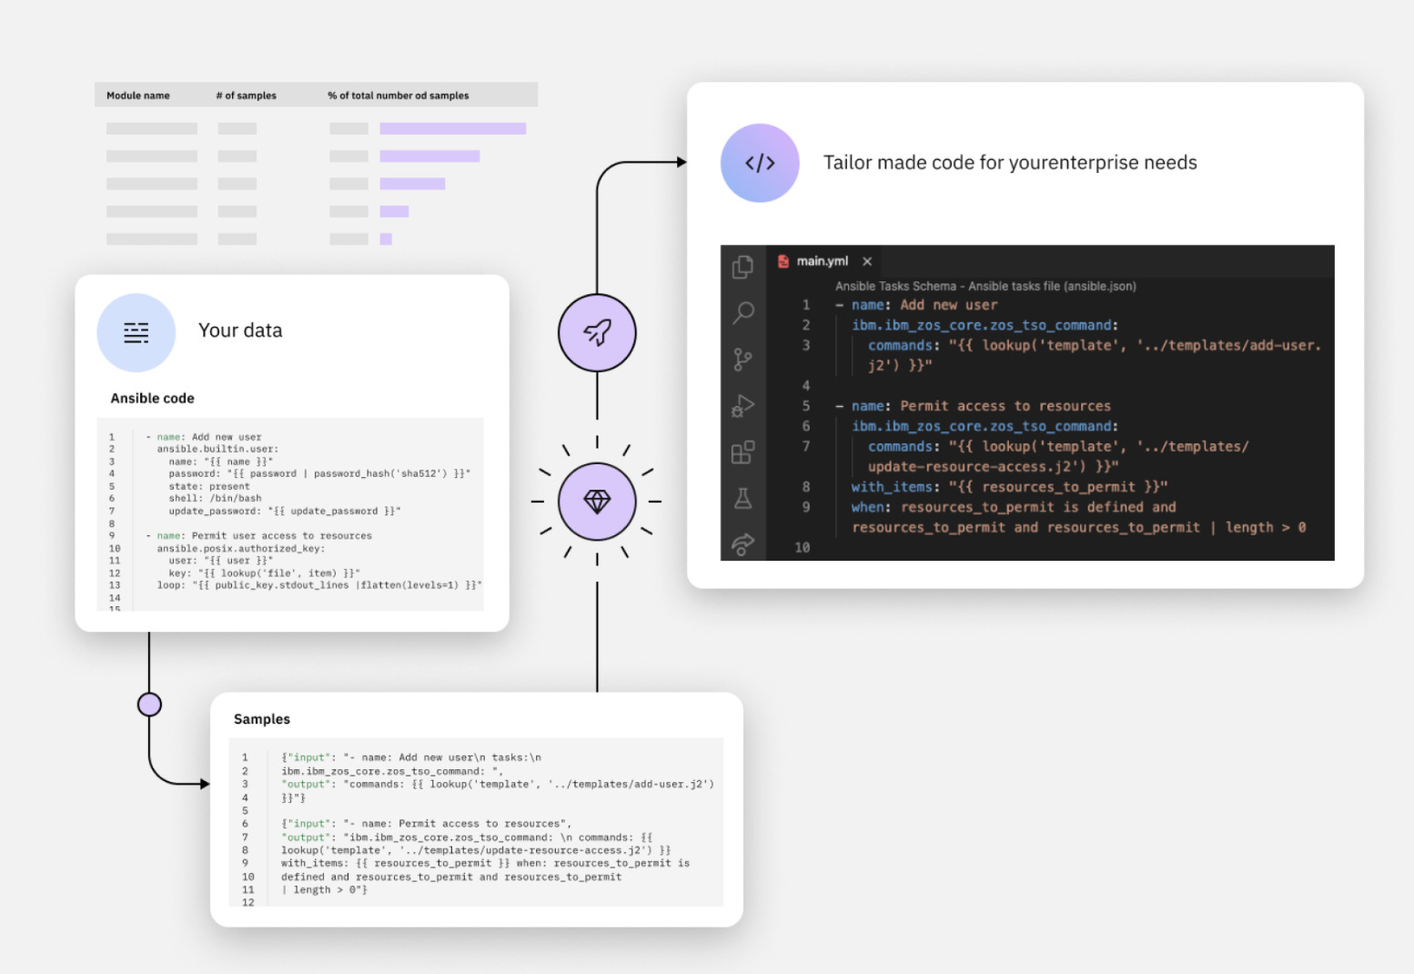Open the Testing flask icon
1414x974 pixels.
pos(742,499)
